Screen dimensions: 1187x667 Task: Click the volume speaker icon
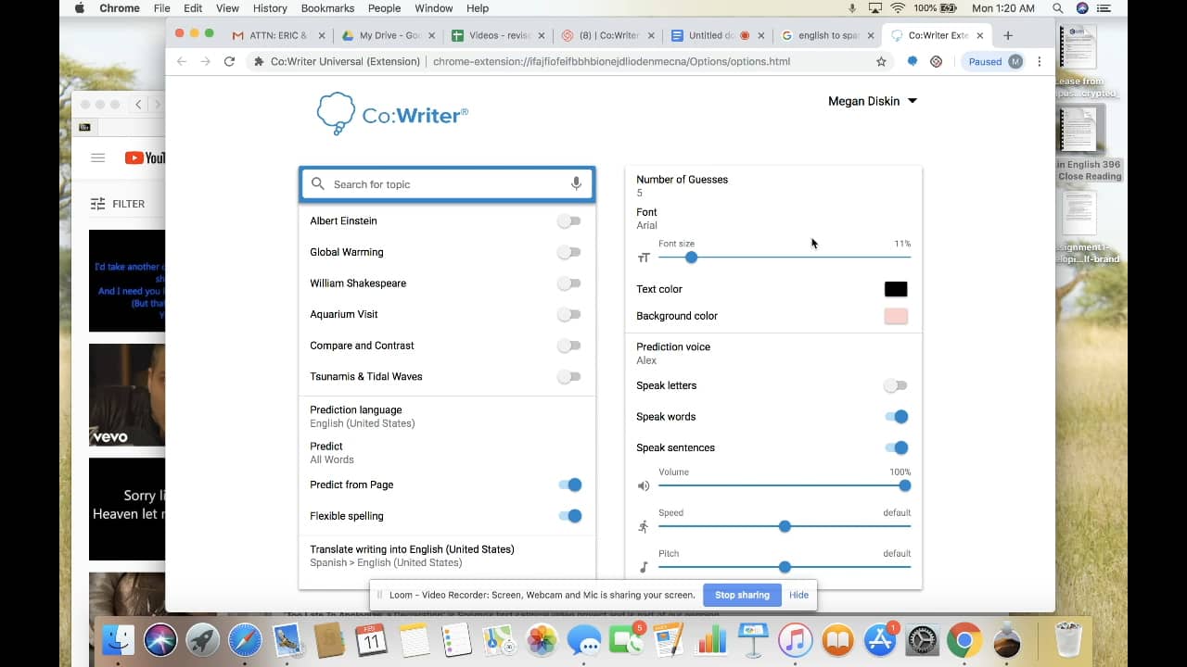[644, 485]
